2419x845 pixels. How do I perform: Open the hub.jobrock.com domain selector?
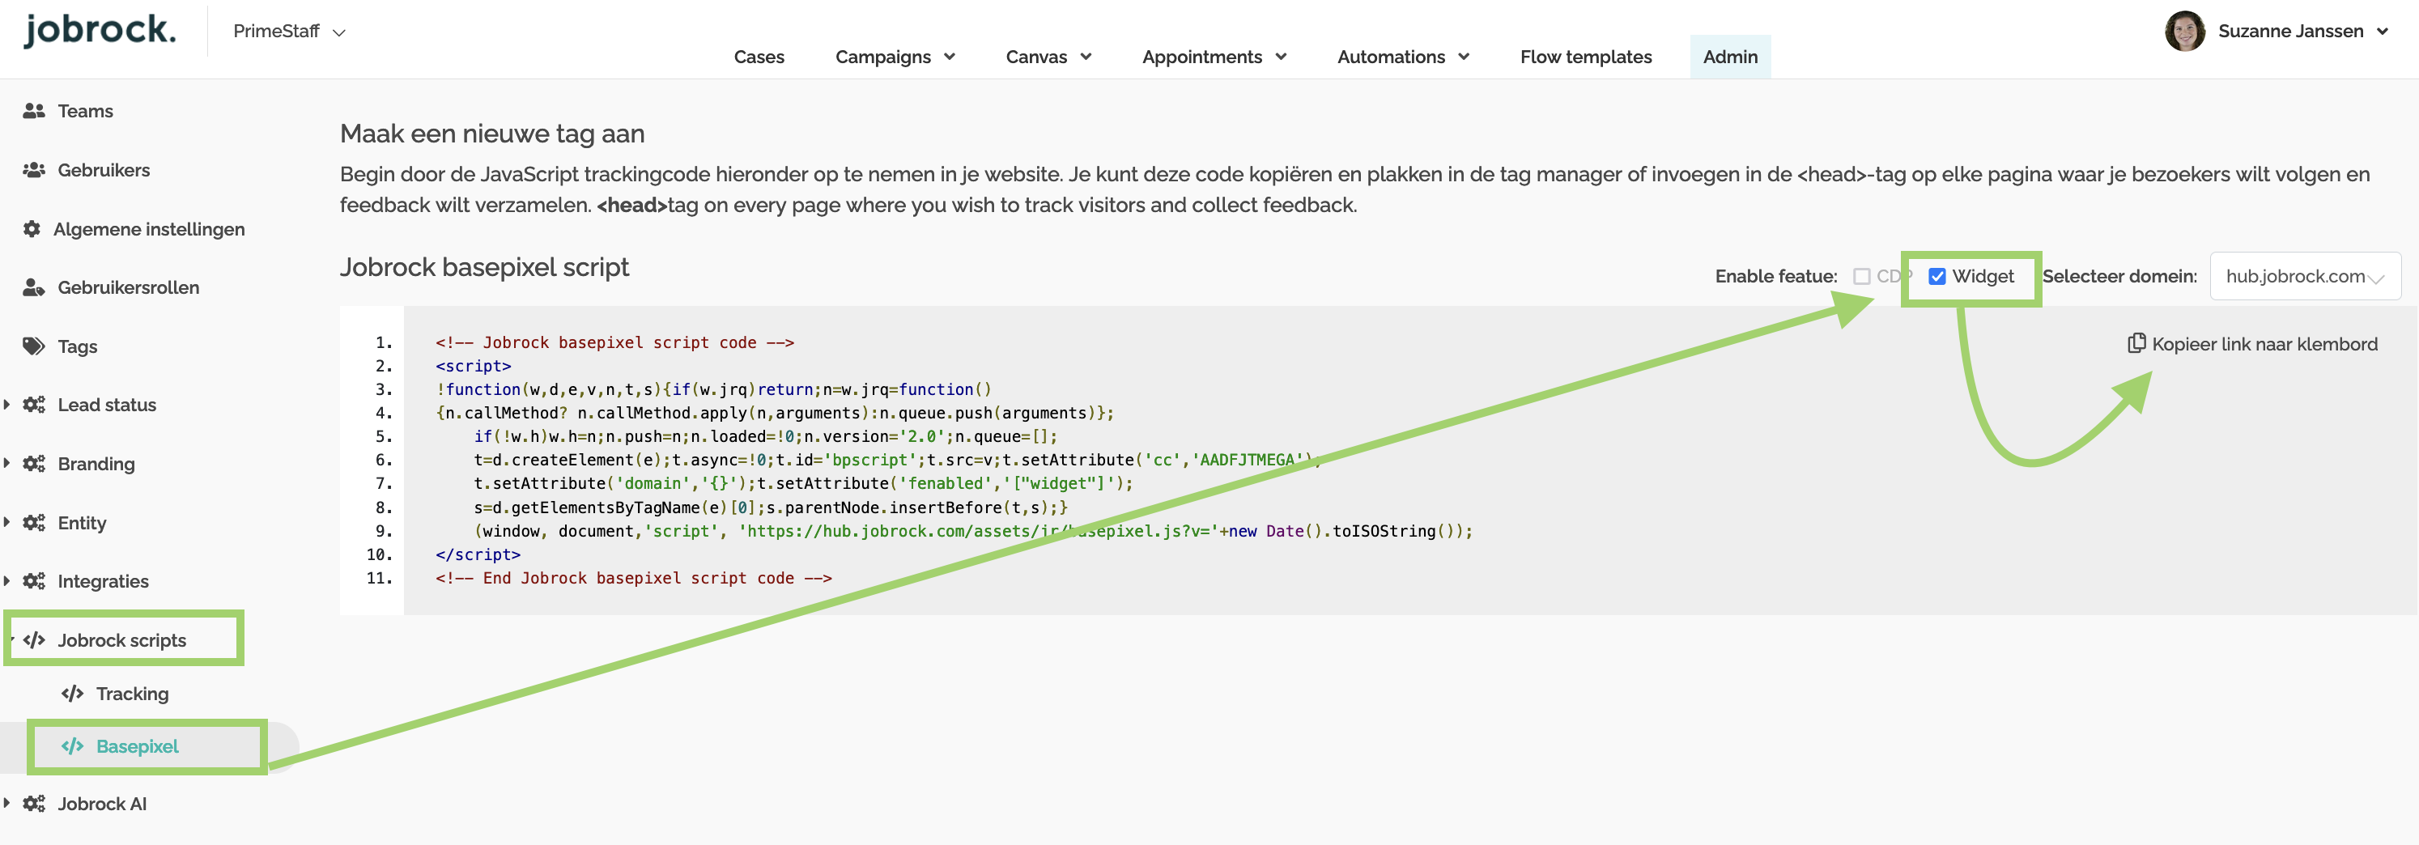pyautogui.click(x=2306, y=276)
